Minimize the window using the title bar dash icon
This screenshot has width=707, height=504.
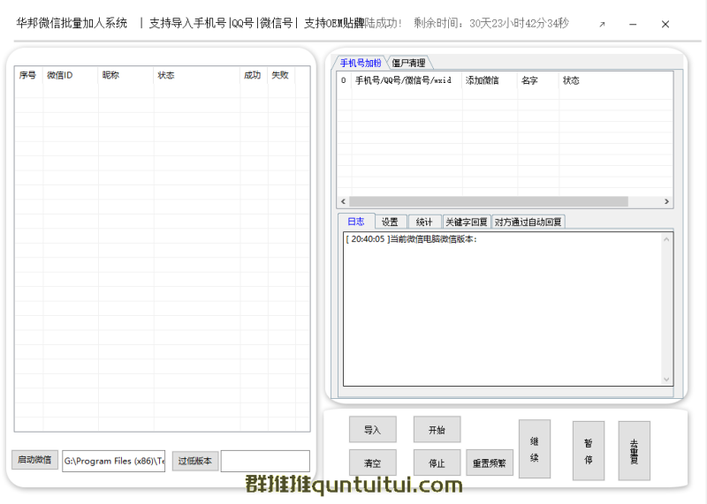(x=633, y=25)
